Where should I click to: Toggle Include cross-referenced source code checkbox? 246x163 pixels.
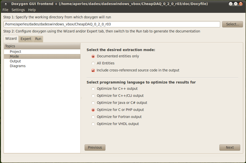coord(135,70)
